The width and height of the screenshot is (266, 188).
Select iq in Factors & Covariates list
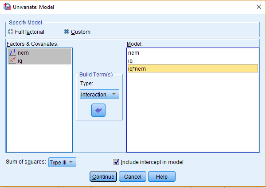[39, 60]
